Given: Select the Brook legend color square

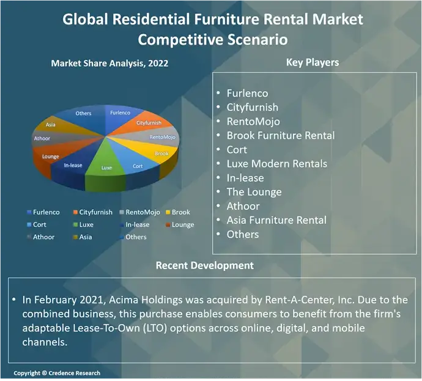Looking at the screenshot, I should click(x=168, y=212).
